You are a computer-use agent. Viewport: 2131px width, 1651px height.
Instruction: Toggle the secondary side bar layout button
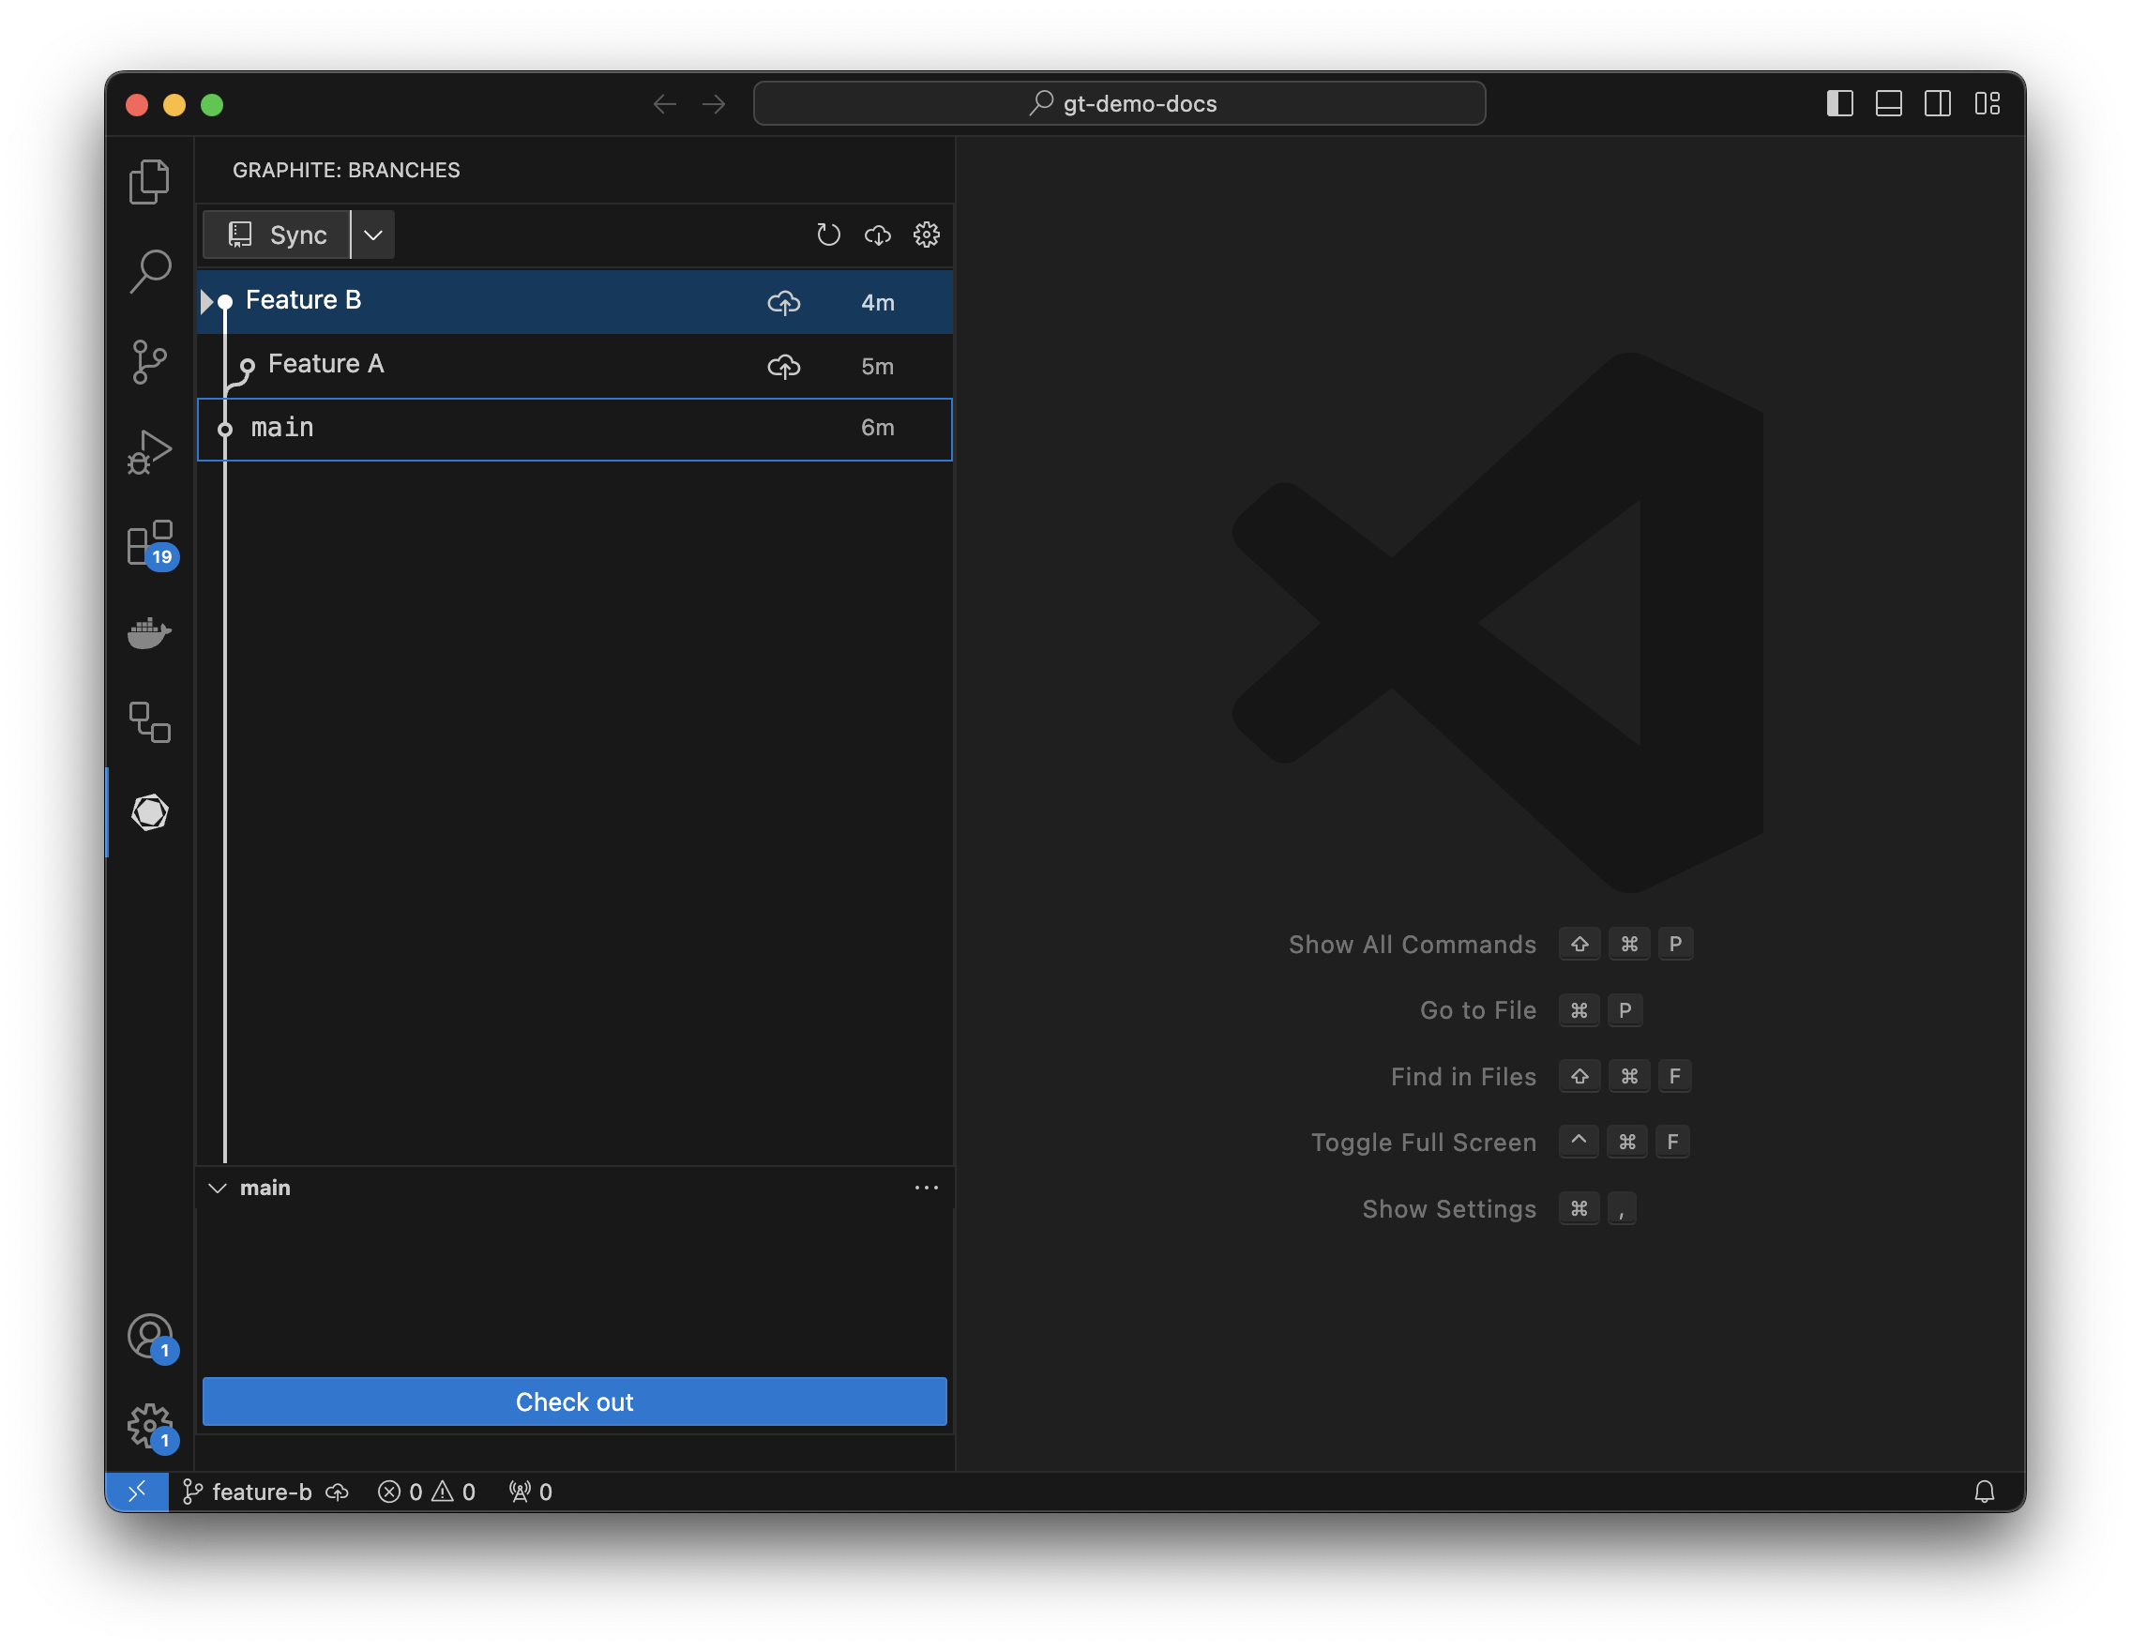tap(1937, 103)
